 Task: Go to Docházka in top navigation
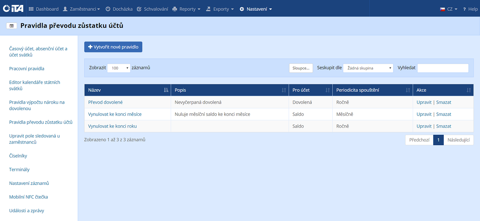pyautogui.click(x=119, y=9)
